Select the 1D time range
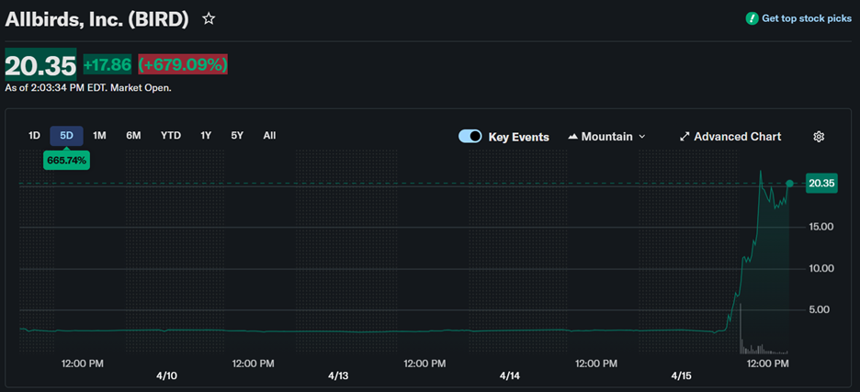 point(34,136)
